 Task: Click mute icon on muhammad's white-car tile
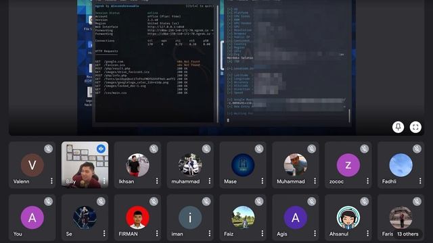point(206,149)
